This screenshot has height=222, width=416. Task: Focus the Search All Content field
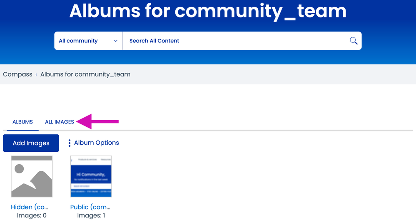233,41
